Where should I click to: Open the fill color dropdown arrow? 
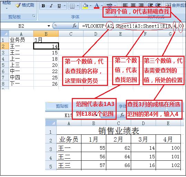point(91,6)
